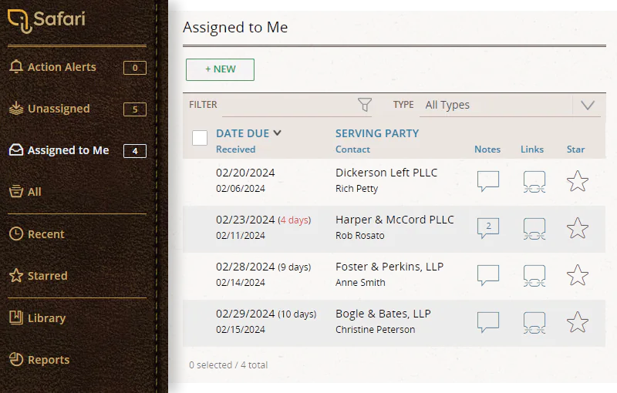Open the All section

[25, 192]
